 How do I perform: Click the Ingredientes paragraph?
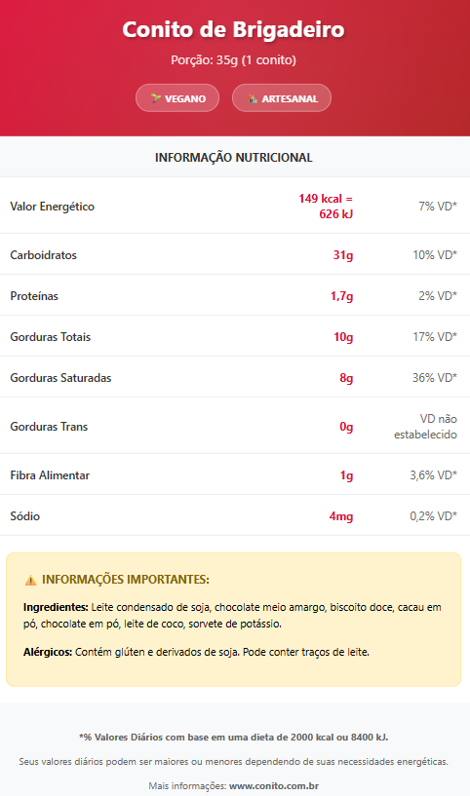[233, 616]
